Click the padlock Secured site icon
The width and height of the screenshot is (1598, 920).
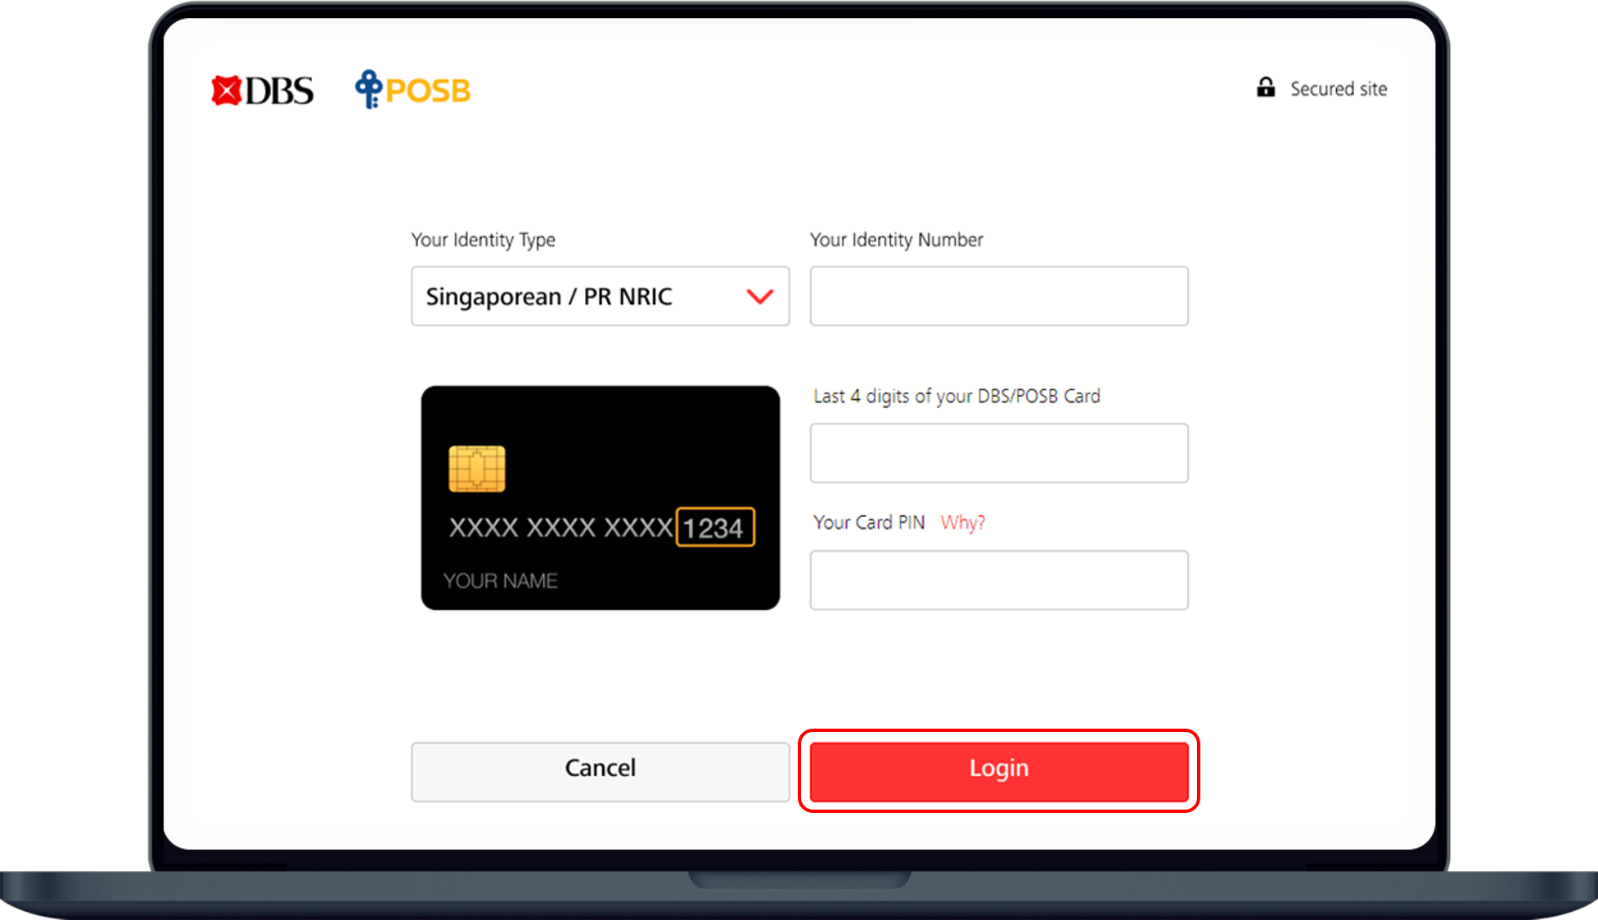1266,88
